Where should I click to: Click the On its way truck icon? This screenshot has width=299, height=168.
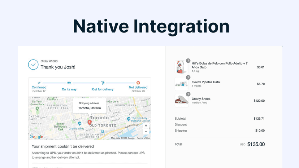(x=69, y=83)
